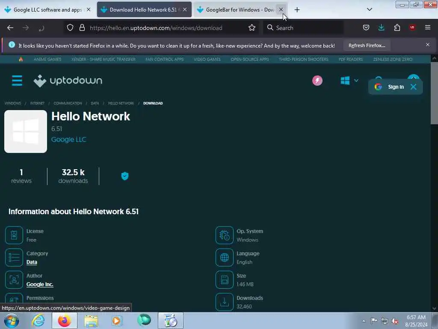Open the Open-Source Apps link
This screenshot has height=329, width=438.
point(250,59)
